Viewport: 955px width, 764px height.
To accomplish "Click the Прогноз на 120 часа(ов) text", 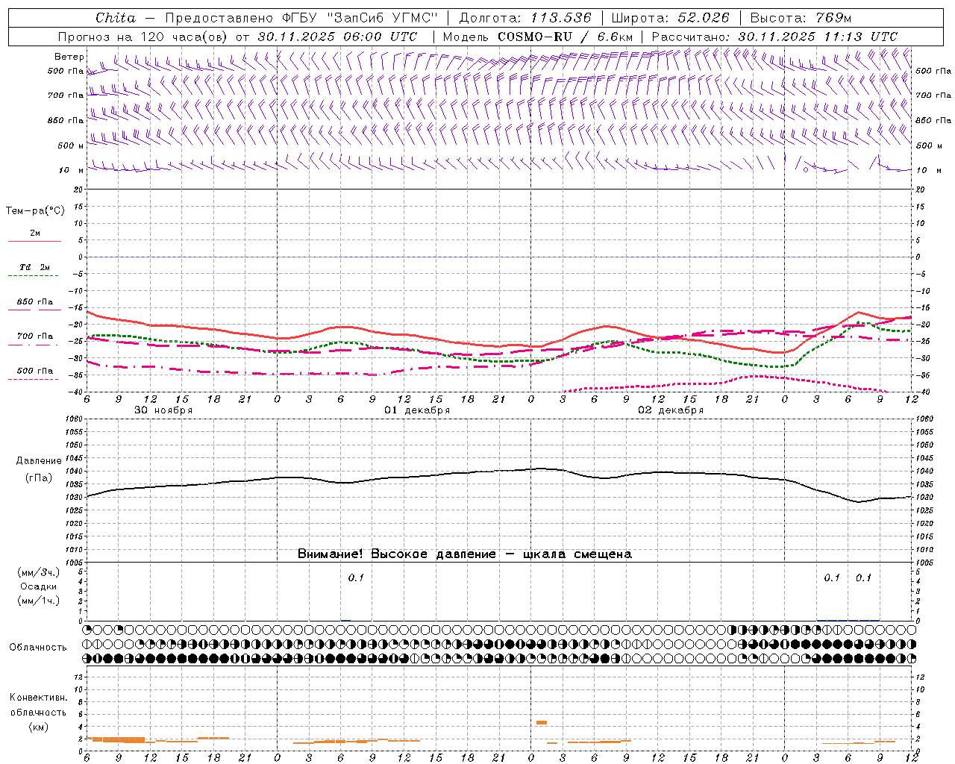I will pyautogui.click(x=143, y=37).
